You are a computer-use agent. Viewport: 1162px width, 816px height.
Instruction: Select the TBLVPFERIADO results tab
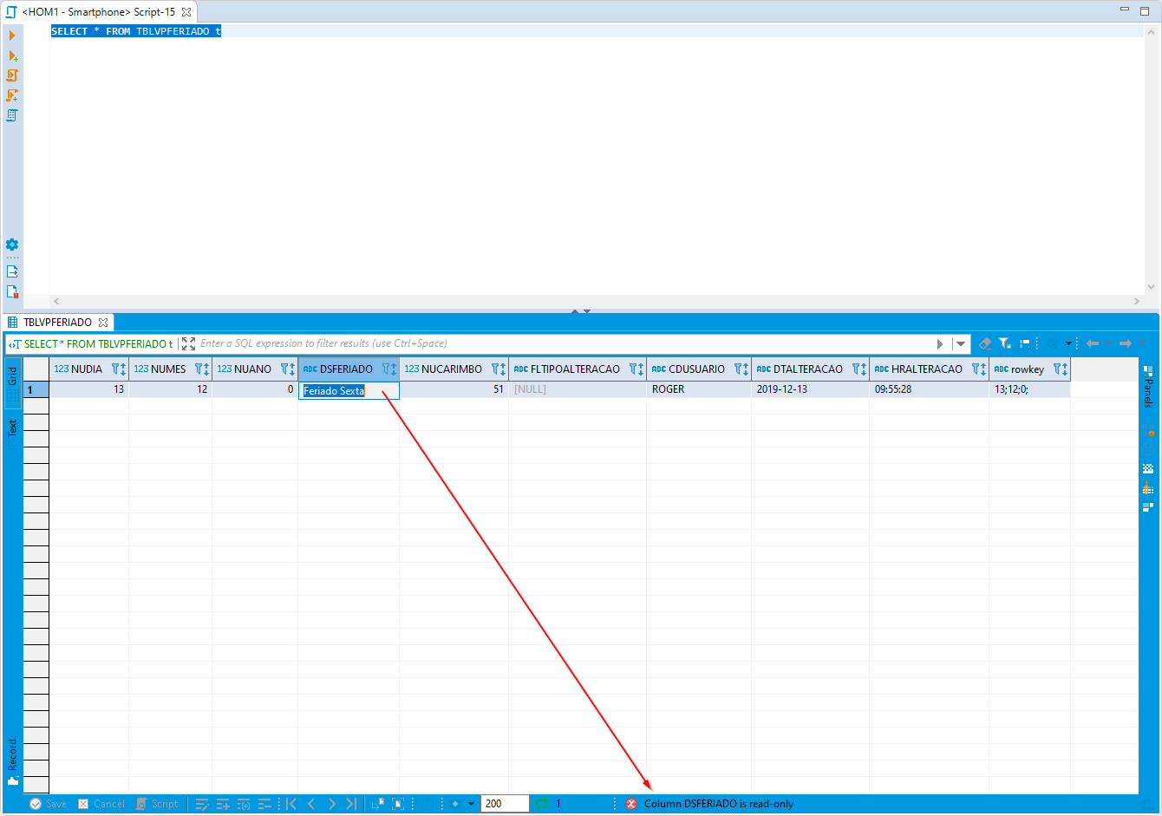pyautogui.click(x=61, y=322)
